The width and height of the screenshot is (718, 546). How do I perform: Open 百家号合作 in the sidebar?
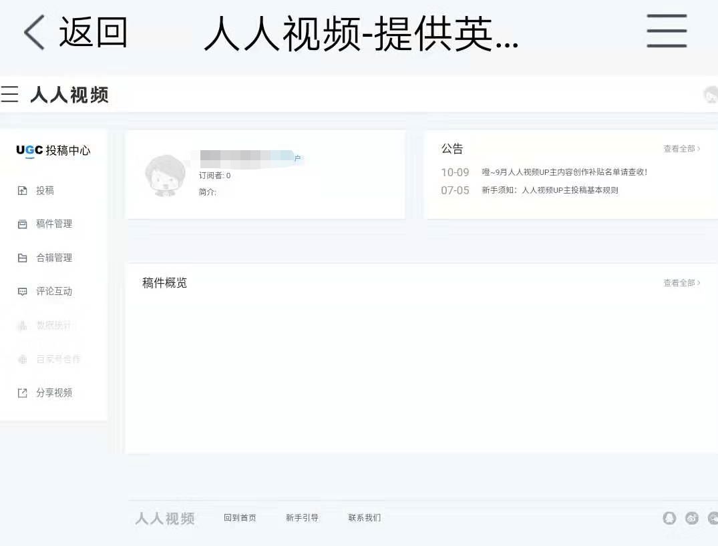point(58,359)
